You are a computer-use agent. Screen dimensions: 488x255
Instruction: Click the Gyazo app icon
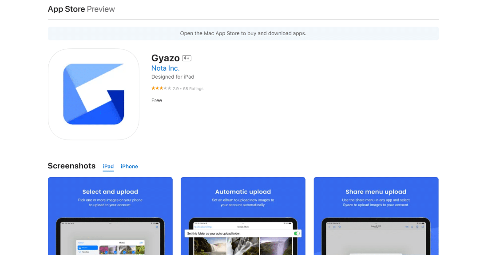point(93,94)
